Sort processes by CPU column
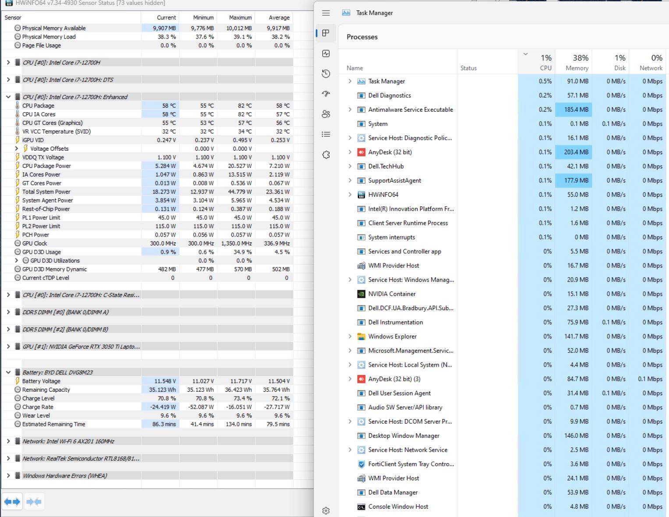Screen dimensions: 669x517 point(536,62)
